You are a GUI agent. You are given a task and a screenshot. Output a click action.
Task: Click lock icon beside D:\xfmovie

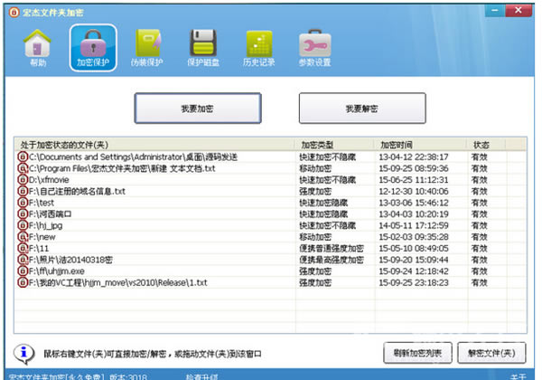[x=23, y=180]
